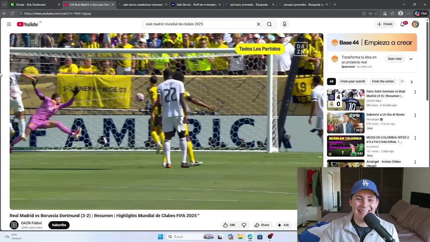Viewport: 430px width, 242px height.
Task: Click the video player to pause
Action: [x=166, y=121]
